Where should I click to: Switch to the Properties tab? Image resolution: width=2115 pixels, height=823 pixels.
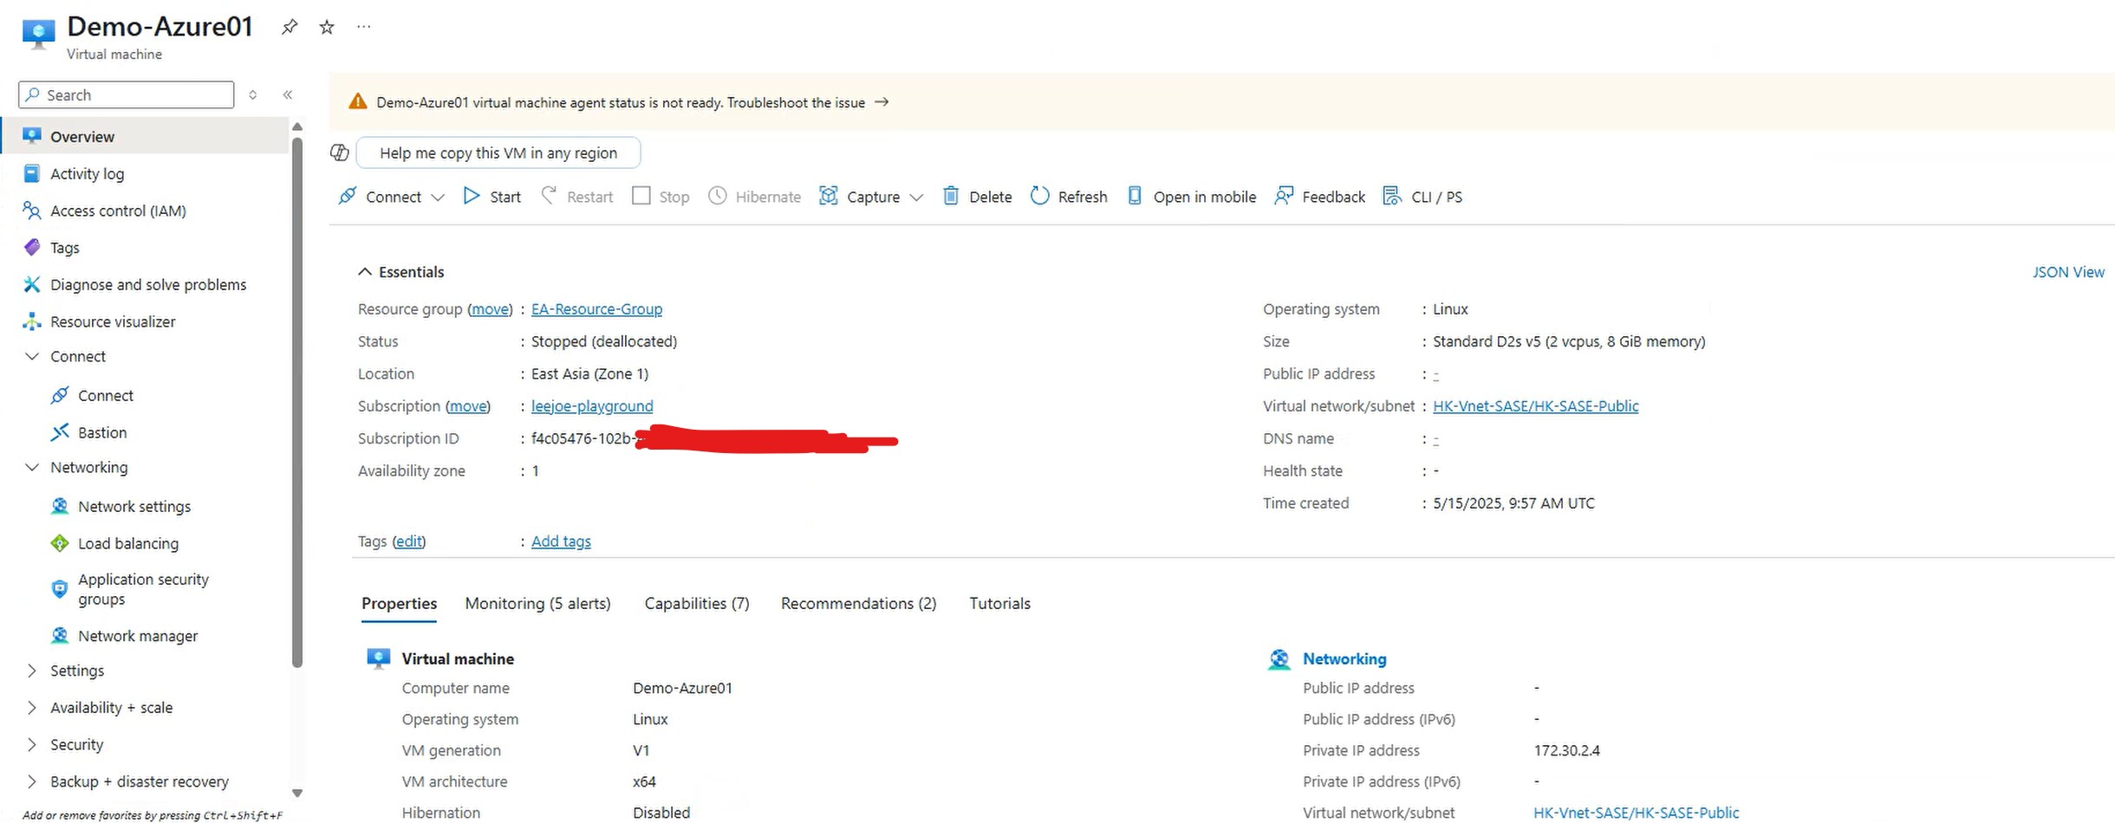coord(399,604)
